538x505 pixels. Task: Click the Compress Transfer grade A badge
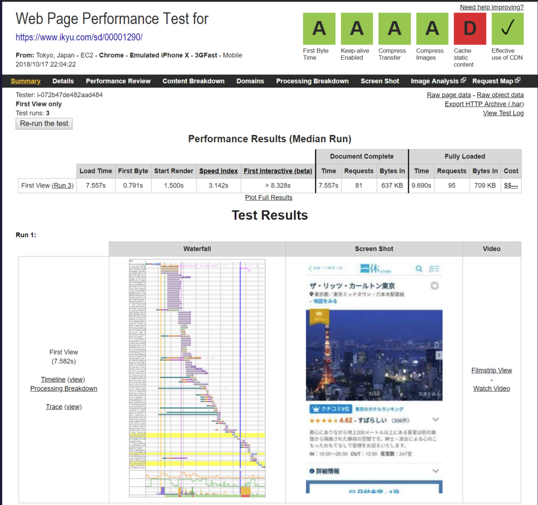click(x=395, y=29)
